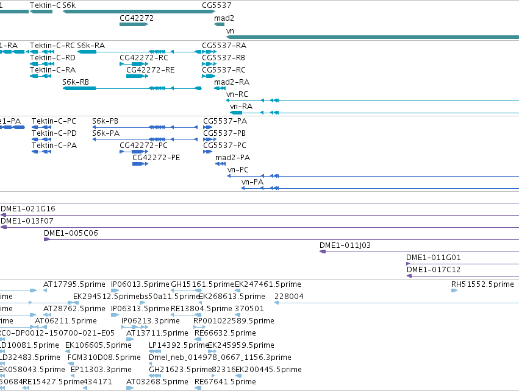Select EST RP001022589.5prime label
The width and height of the screenshot is (519, 391).
click(x=234, y=321)
